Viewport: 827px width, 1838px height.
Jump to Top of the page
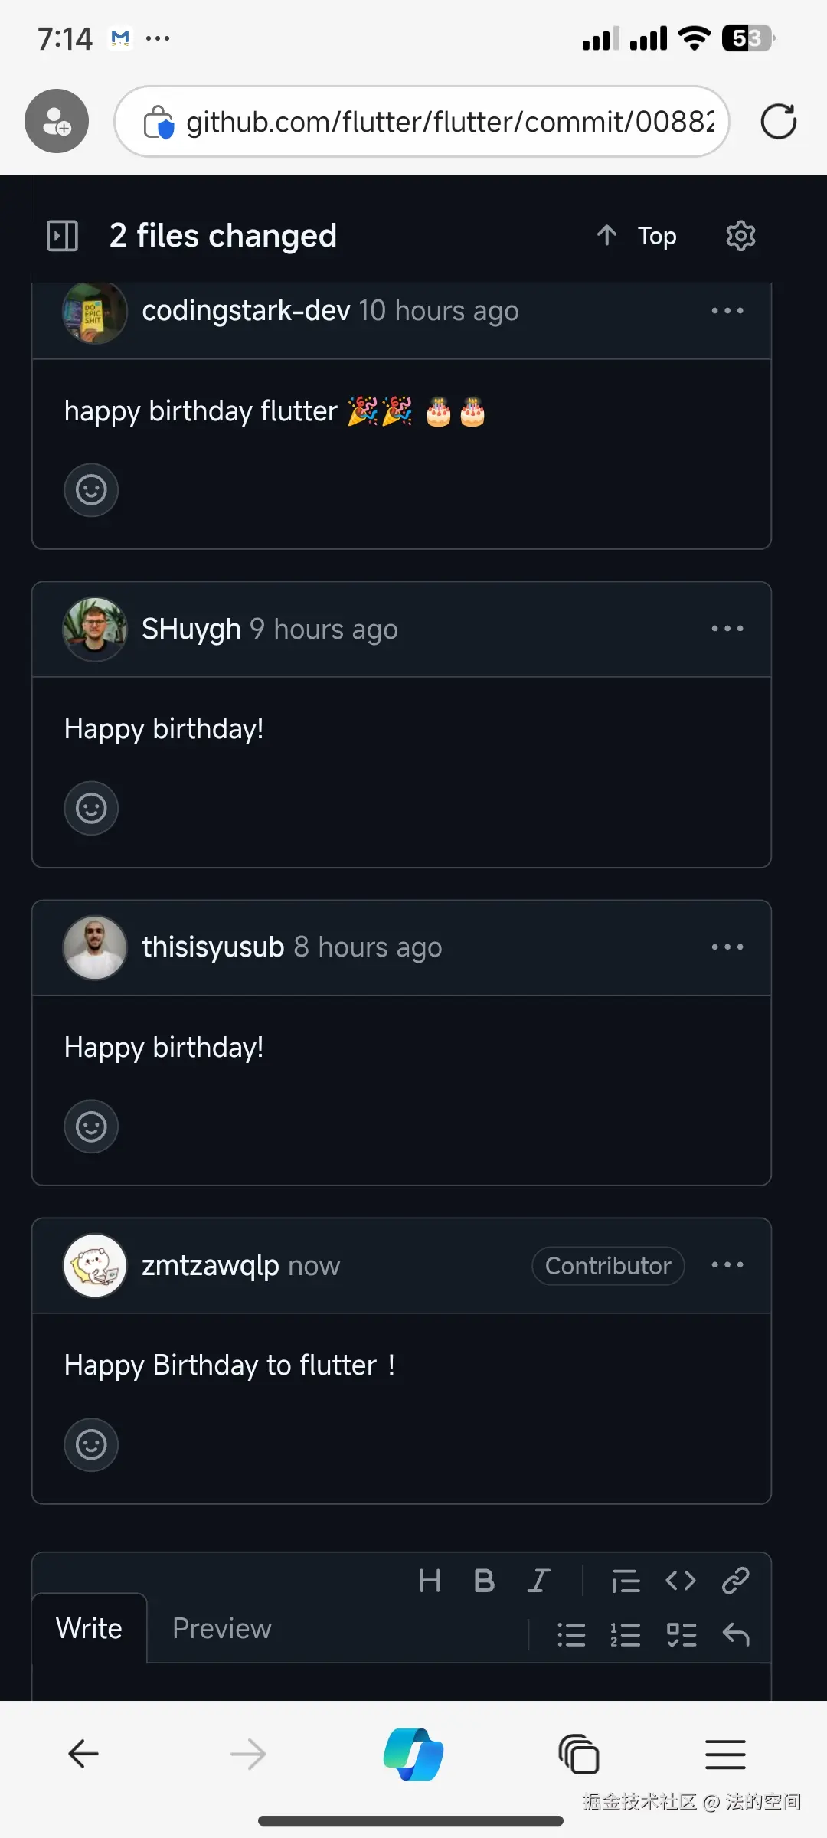pos(637,236)
